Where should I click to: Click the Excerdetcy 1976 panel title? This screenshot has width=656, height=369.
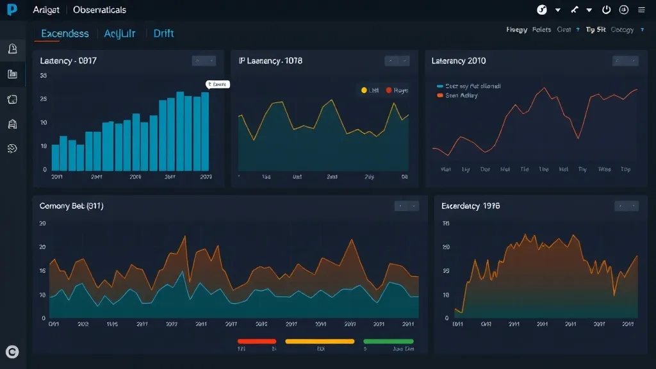tap(470, 206)
